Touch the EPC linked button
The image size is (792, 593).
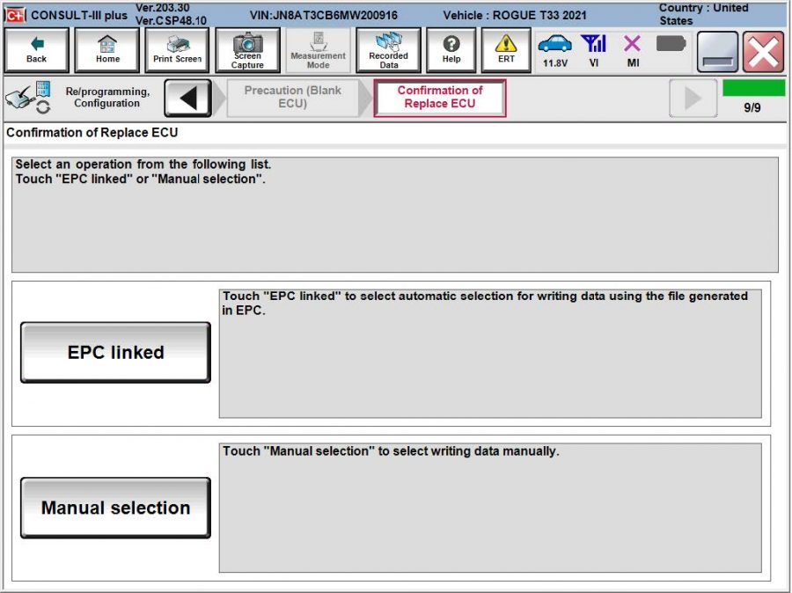point(114,351)
